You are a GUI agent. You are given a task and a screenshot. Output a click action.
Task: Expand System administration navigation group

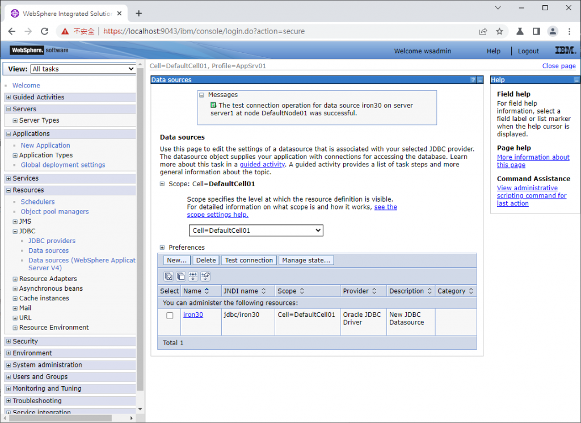coord(8,365)
